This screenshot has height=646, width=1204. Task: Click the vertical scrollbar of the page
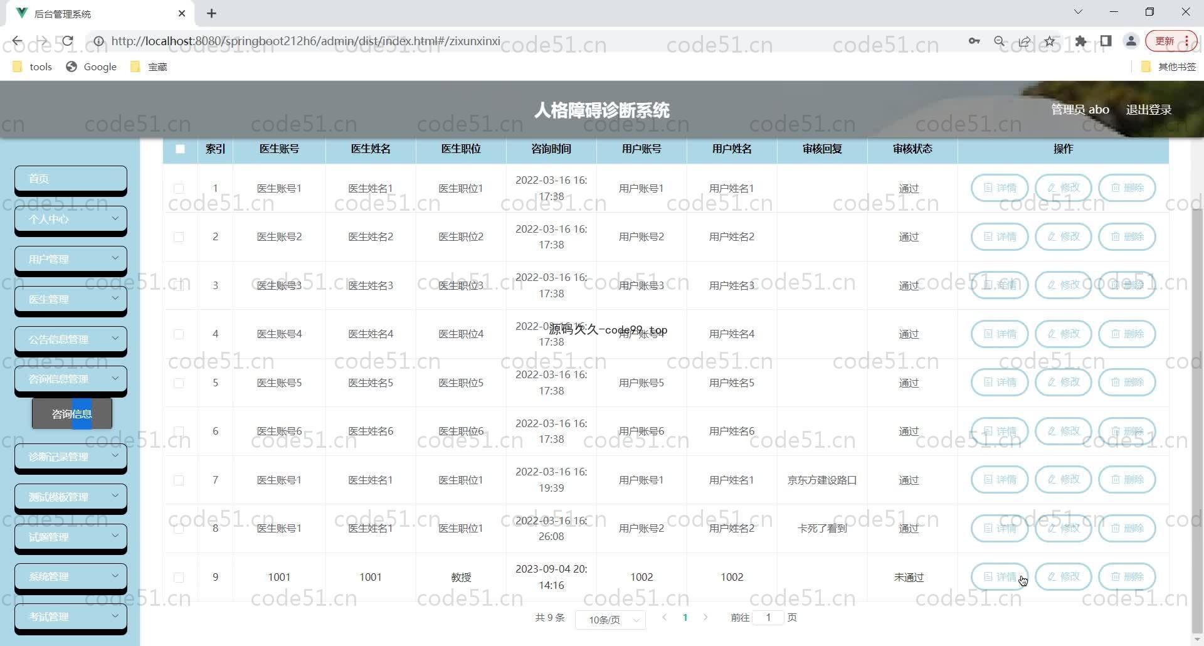(x=1196, y=420)
